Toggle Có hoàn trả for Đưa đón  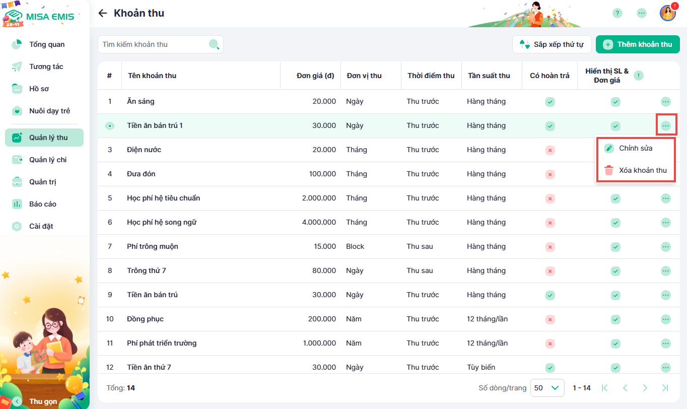click(x=550, y=174)
